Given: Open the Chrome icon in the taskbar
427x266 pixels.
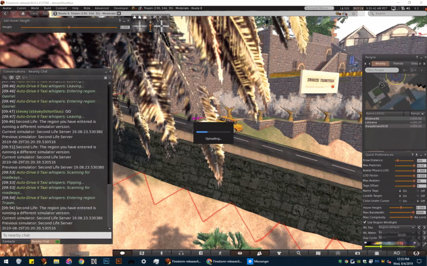Looking at the screenshot, I should [81, 261].
